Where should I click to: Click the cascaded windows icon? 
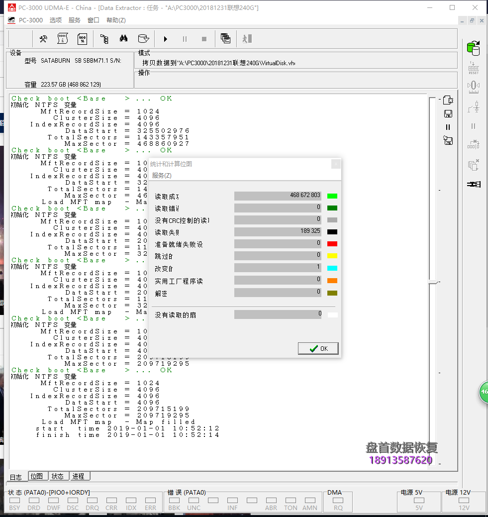pyautogui.click(x=225, y=39)
